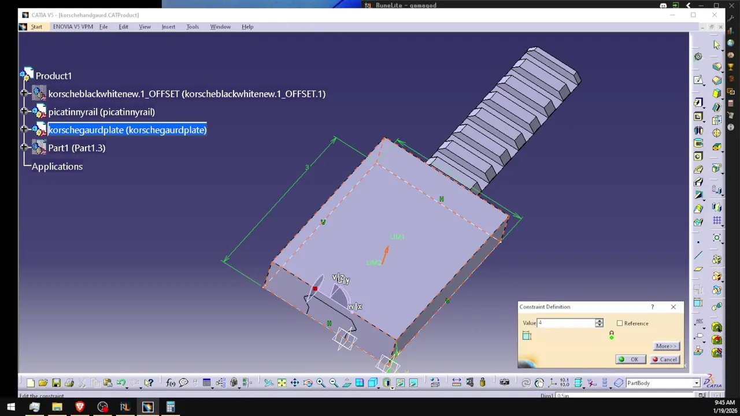Select the Applications tree entry
This screenshot has width=740, height=416.
click(57, 166)
